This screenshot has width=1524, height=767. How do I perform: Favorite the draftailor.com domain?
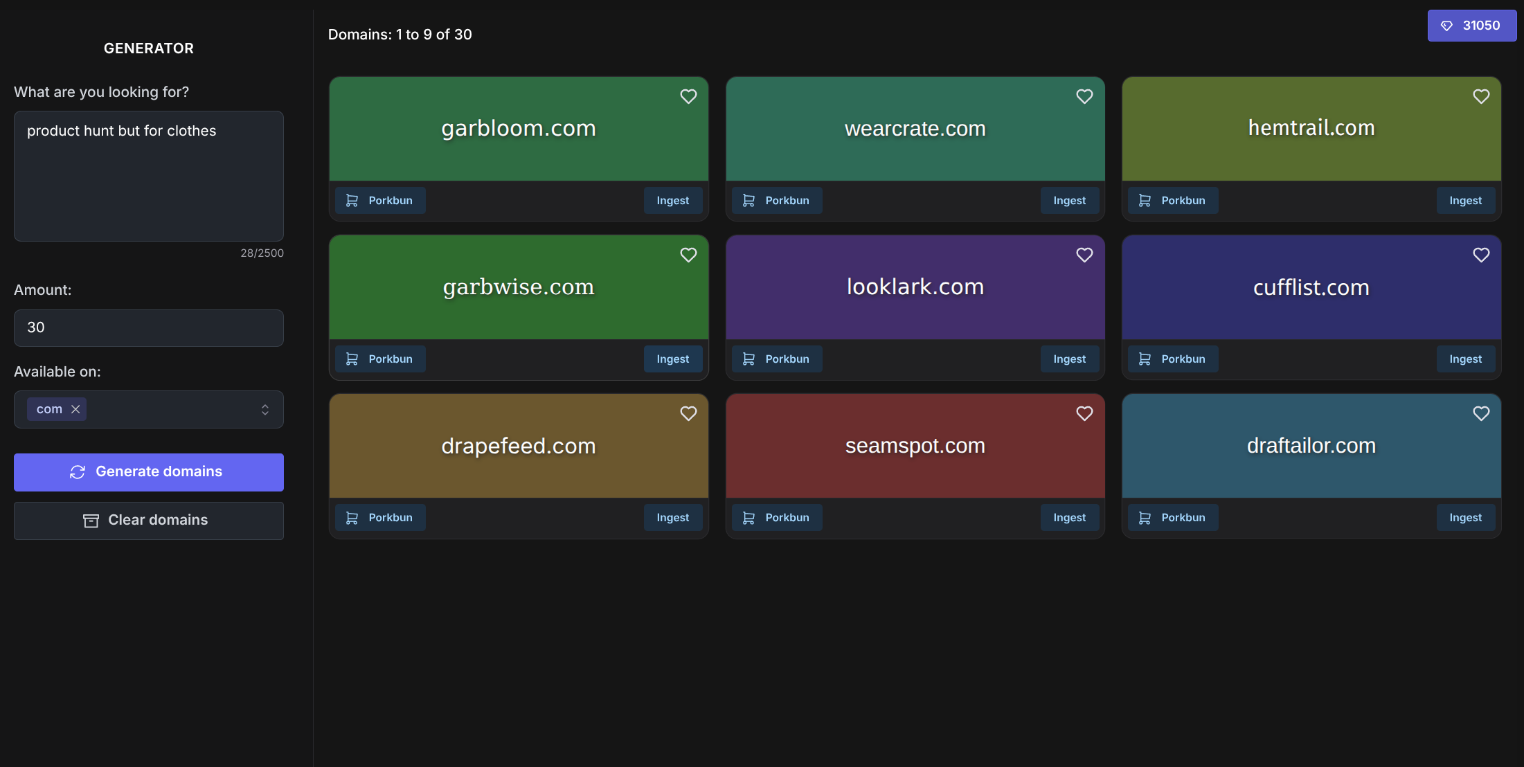[1481, 413]
